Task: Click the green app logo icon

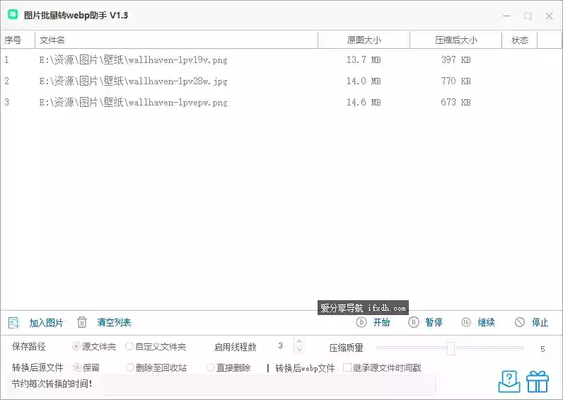Action: [x=13, y=15]
